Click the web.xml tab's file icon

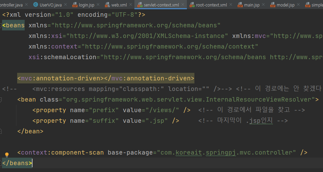107,5
